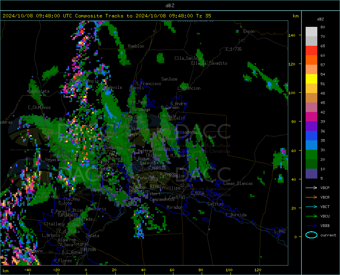Click the 100 tick on the vertical axis
The width and height of the screenshot is (340, 275).
(292, 93)
